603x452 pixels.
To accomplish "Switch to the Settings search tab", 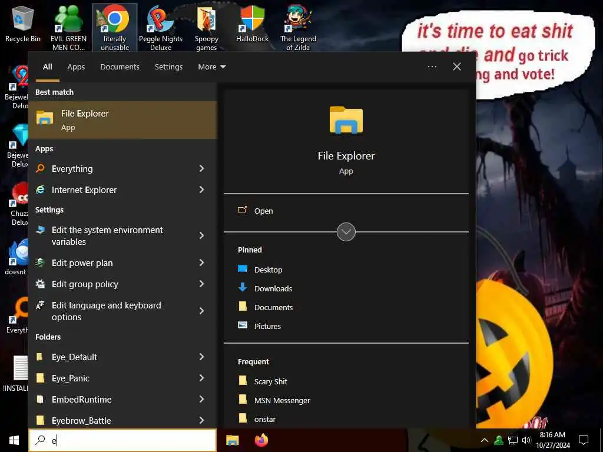I will click(x=169, y=67).
